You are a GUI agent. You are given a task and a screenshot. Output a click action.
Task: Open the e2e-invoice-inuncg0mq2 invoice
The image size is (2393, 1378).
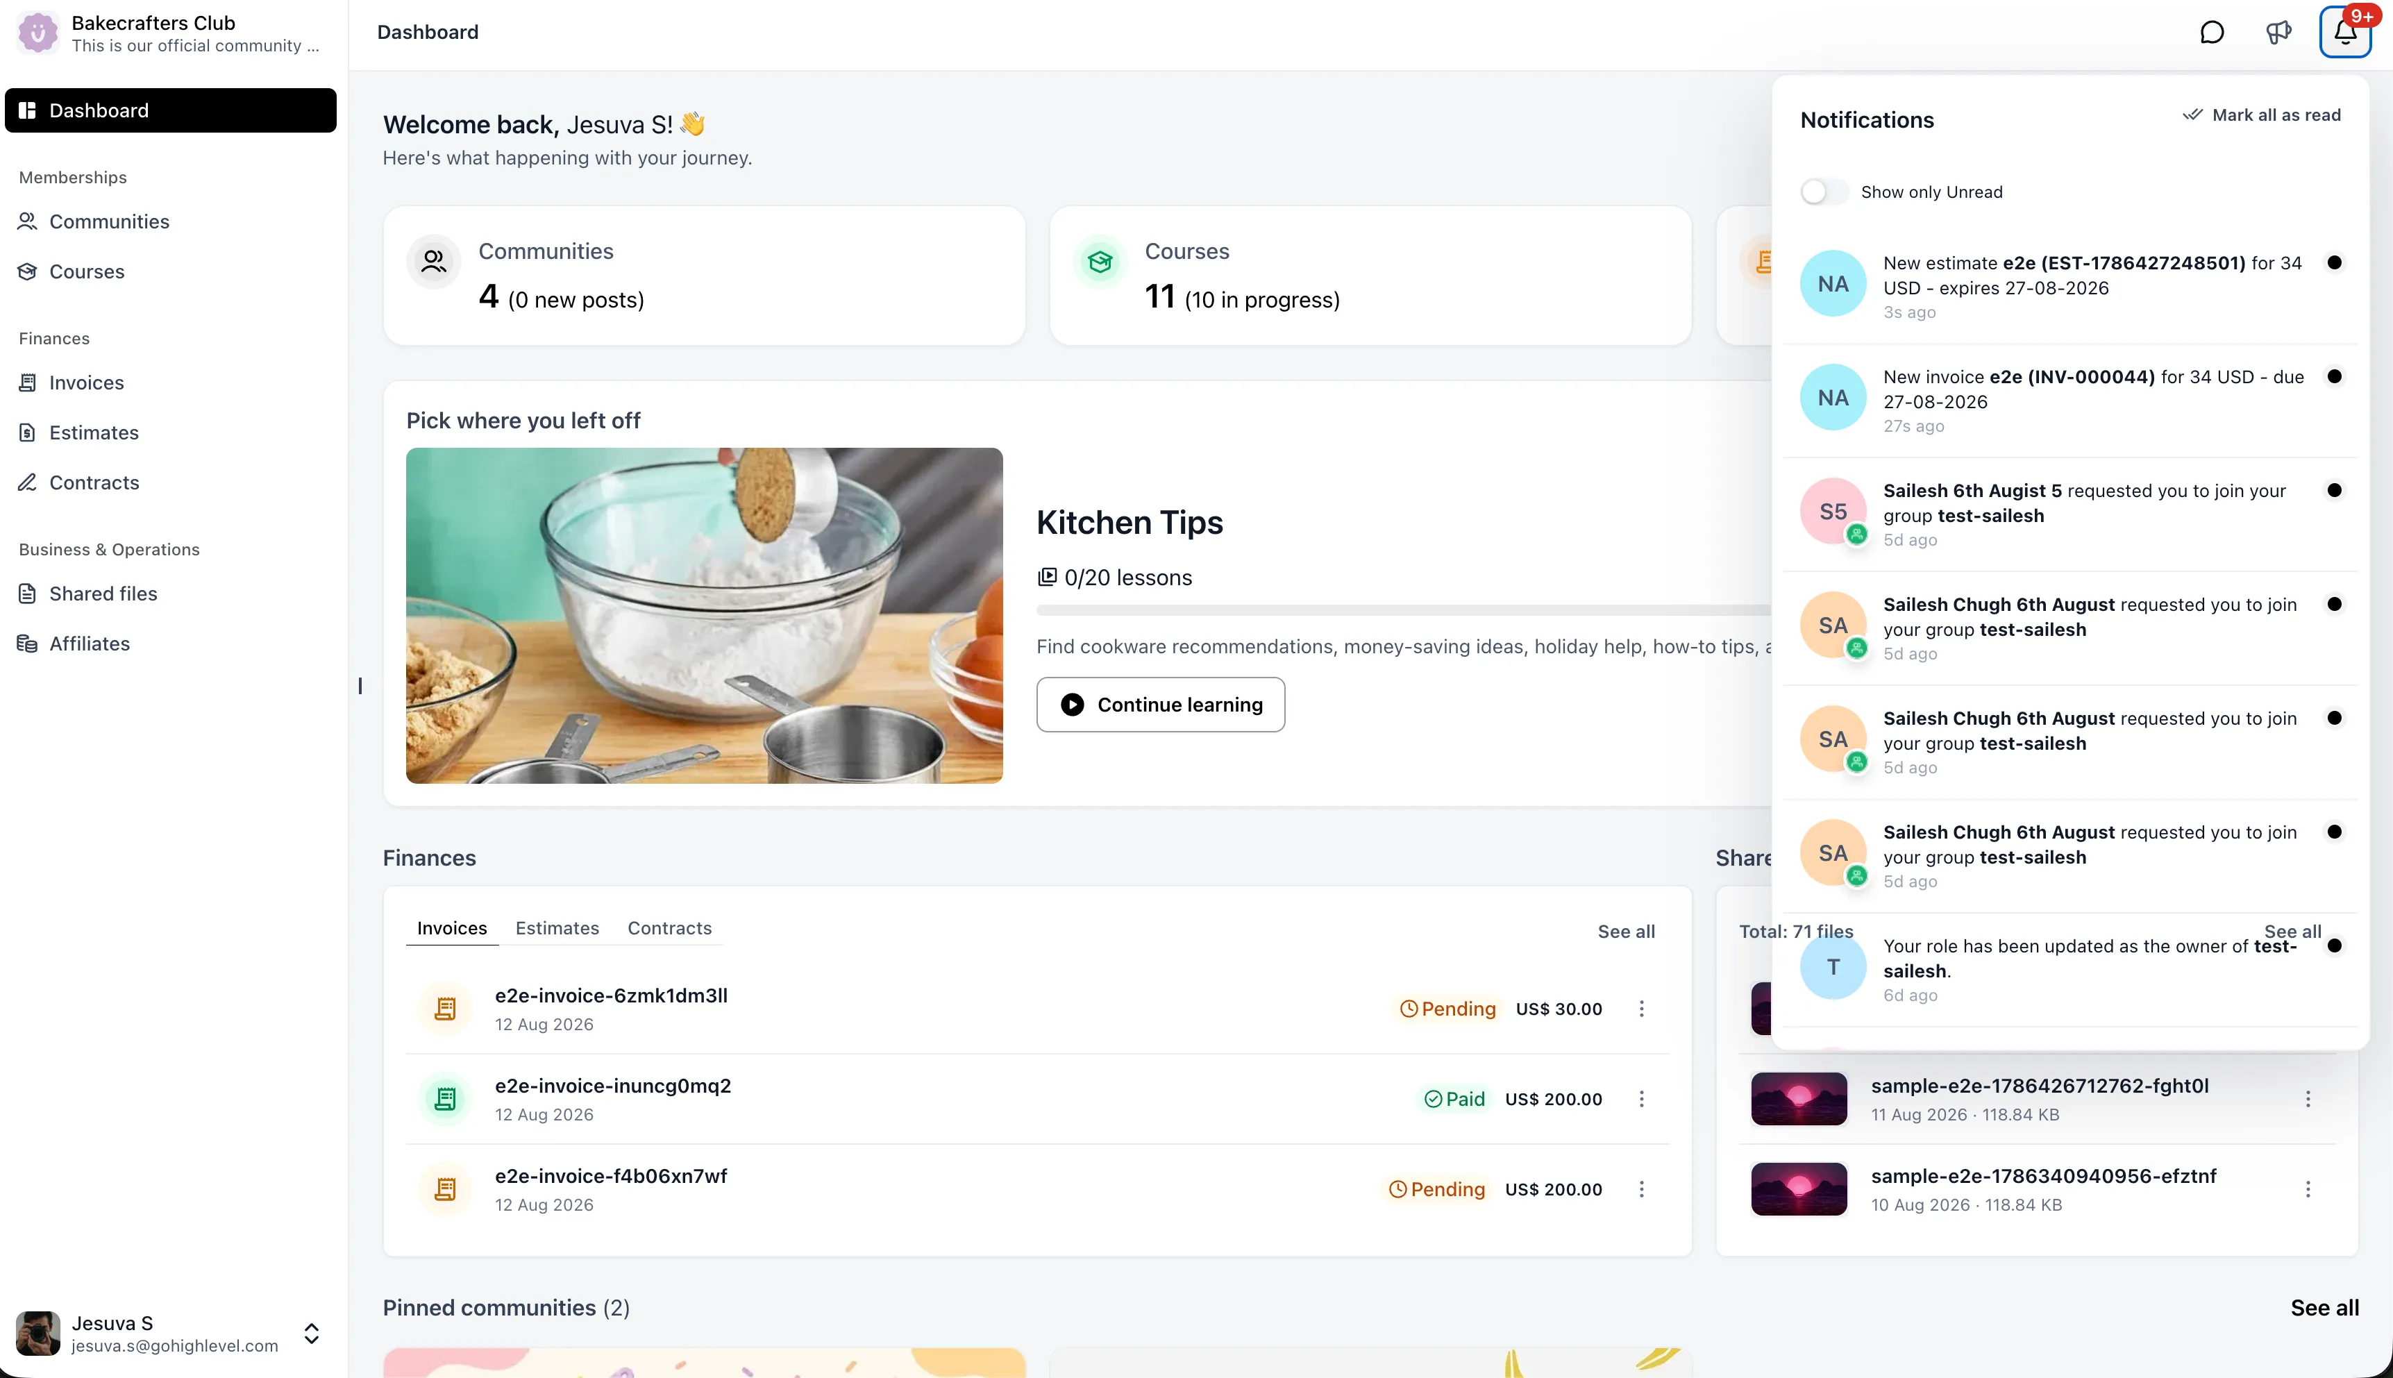tap(613, 1086)
